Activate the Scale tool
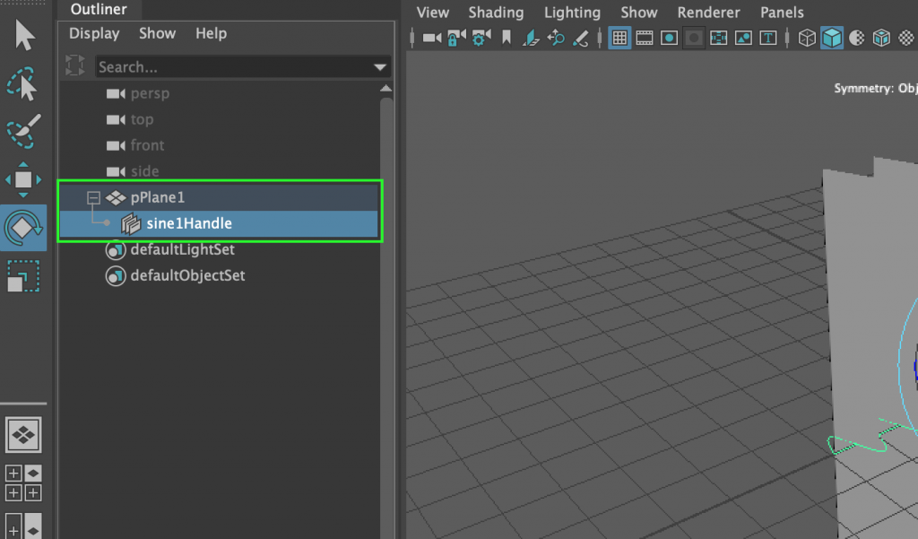Image resolution: width=918 pixels, height=539 pixels. pos(23,276)
